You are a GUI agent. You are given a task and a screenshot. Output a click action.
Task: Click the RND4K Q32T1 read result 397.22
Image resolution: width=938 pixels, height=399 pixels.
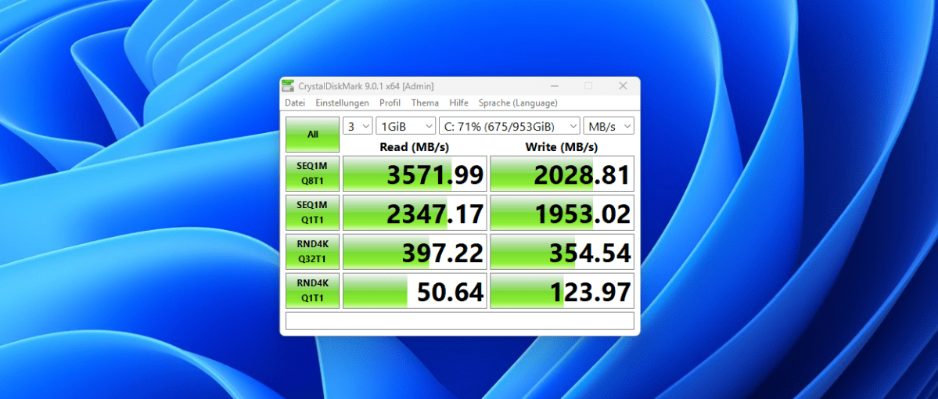415,253
